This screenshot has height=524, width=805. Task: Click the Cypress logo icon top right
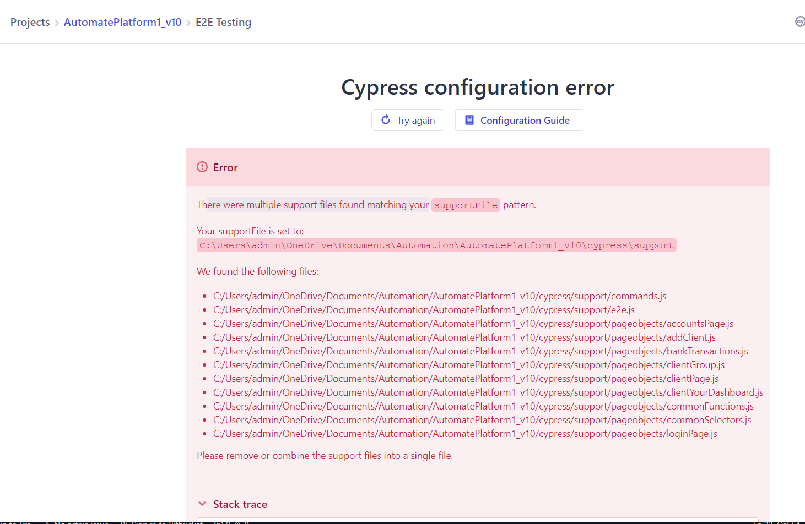coord(800,21)
